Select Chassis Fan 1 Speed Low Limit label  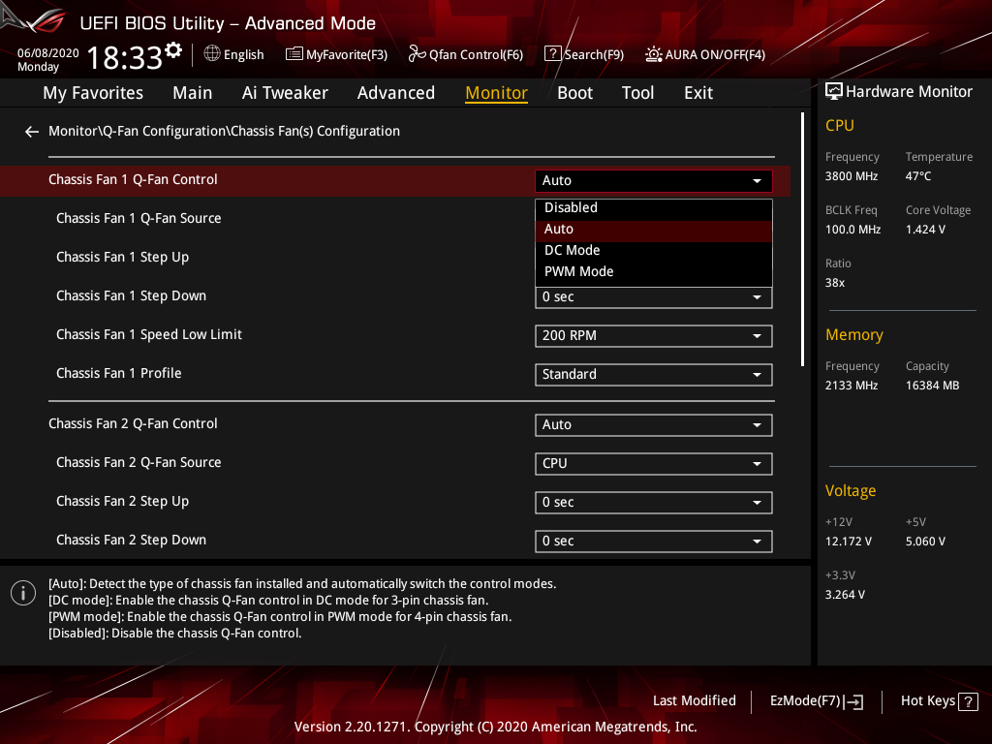tap(148, 334)
